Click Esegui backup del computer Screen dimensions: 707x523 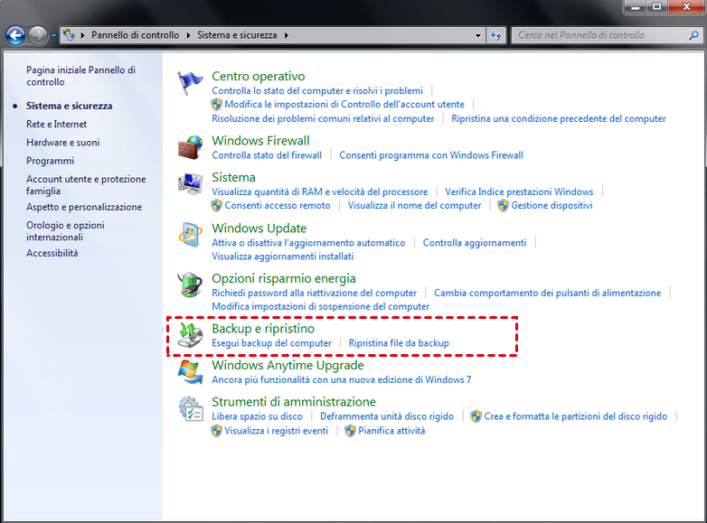pyautogui.click(x=271, y=343)
